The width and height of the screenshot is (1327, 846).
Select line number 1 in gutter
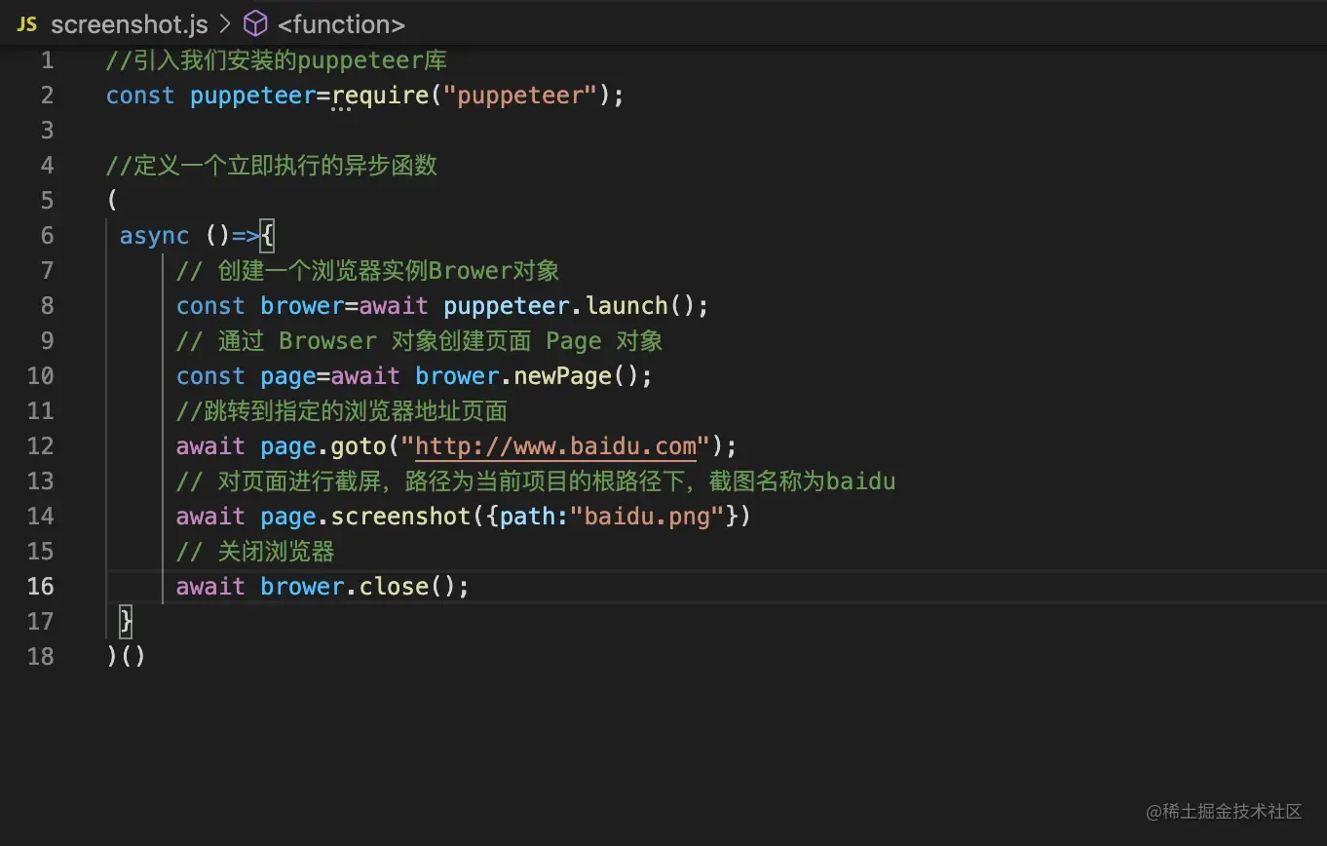48,60
